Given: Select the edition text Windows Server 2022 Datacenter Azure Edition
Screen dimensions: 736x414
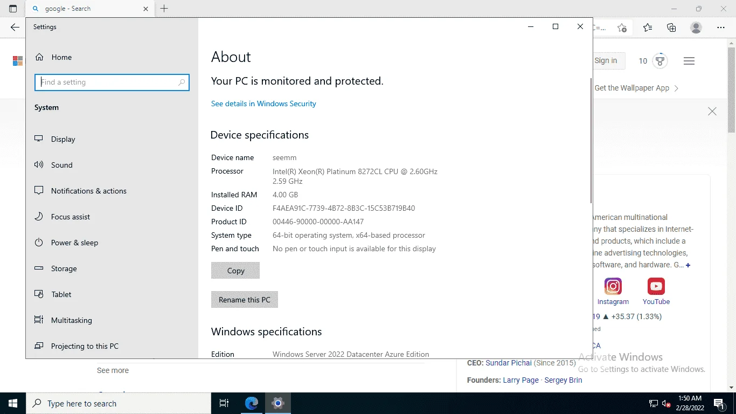Looking at the screenshot, I should click(351, 354).
